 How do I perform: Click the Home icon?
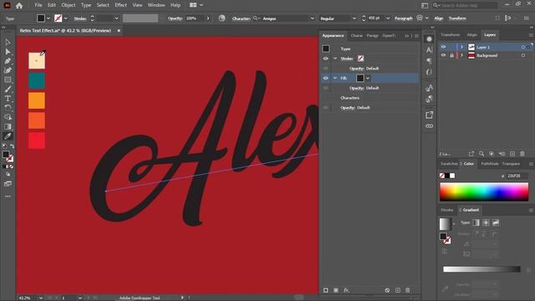(x=19, y=6)
